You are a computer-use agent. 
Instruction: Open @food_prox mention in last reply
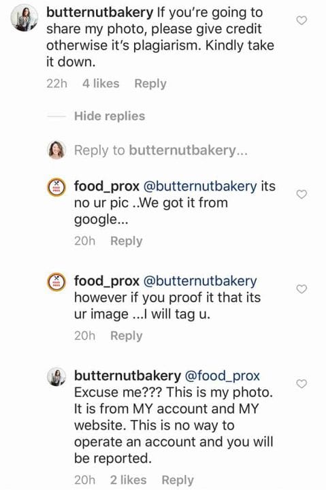(223, 376)
